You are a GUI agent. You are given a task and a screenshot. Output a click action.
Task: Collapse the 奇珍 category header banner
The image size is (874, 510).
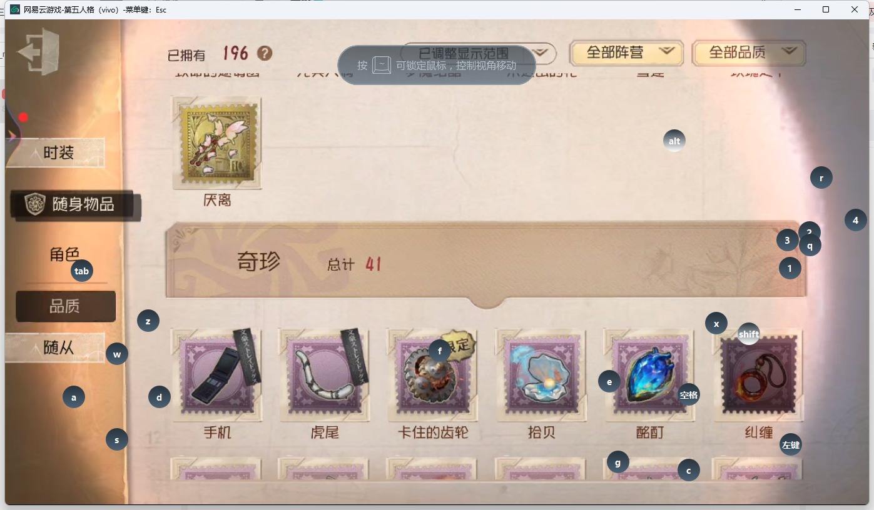(x=486, y=260)
